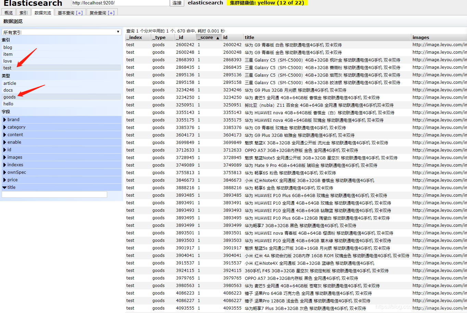This screenshot has width=467, height=313.
Task: Open the 所有索引 index dropdown
Action: click(62, 32)
